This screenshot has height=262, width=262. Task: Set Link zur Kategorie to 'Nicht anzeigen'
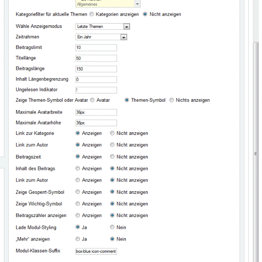(x=113, y=133)
